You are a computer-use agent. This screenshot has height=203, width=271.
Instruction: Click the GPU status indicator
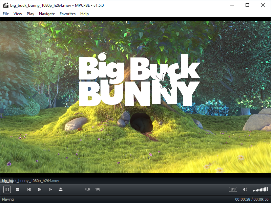[x=233, y=189]
